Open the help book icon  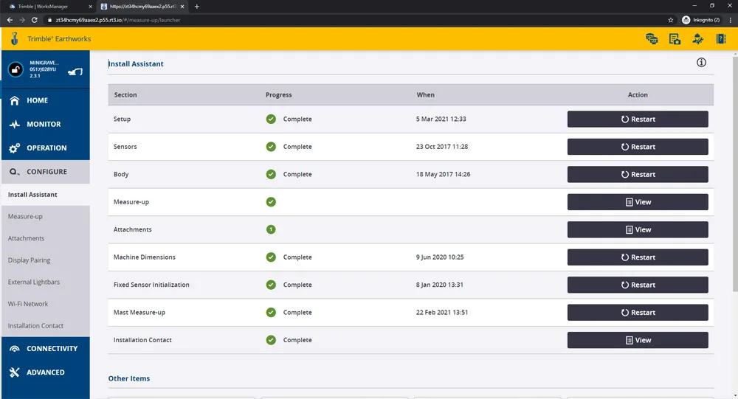click(720, 38)
